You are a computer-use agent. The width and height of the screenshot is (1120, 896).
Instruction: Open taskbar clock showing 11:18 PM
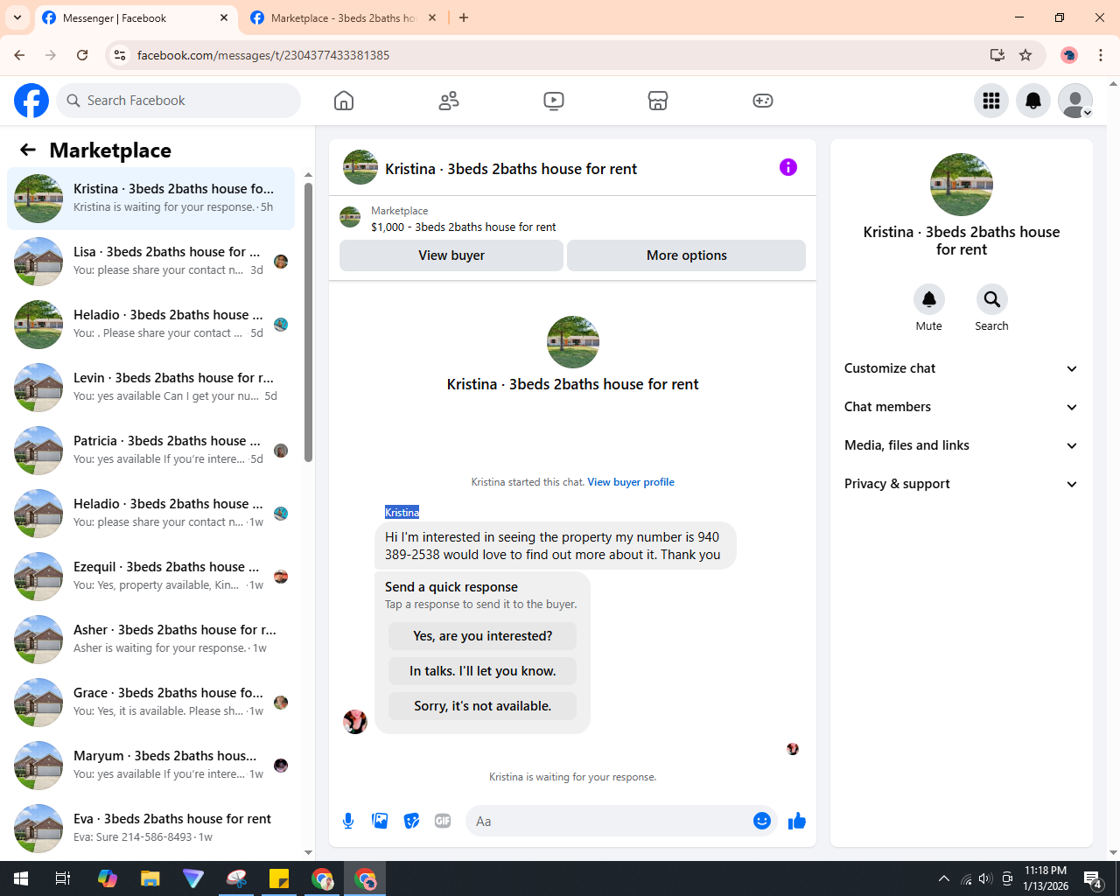tap(1046, 878)
